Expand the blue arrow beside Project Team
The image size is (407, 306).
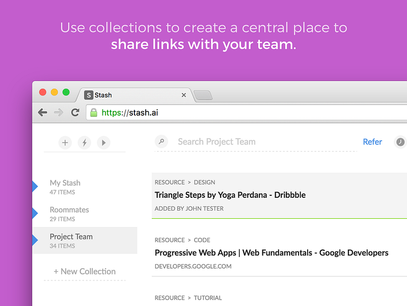(x=35, y=240)
